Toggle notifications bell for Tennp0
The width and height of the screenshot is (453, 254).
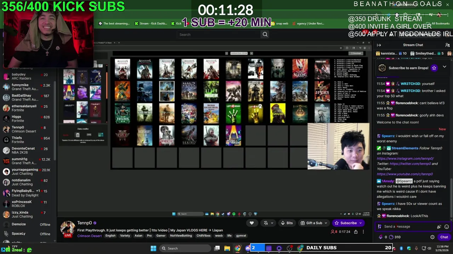(x=266, y=223)
